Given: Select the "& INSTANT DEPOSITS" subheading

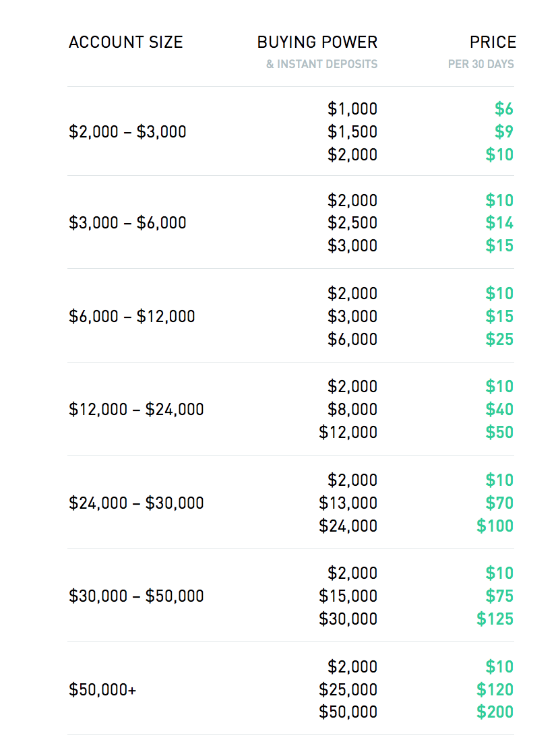Looking at the screenshot, I should 321,65.
